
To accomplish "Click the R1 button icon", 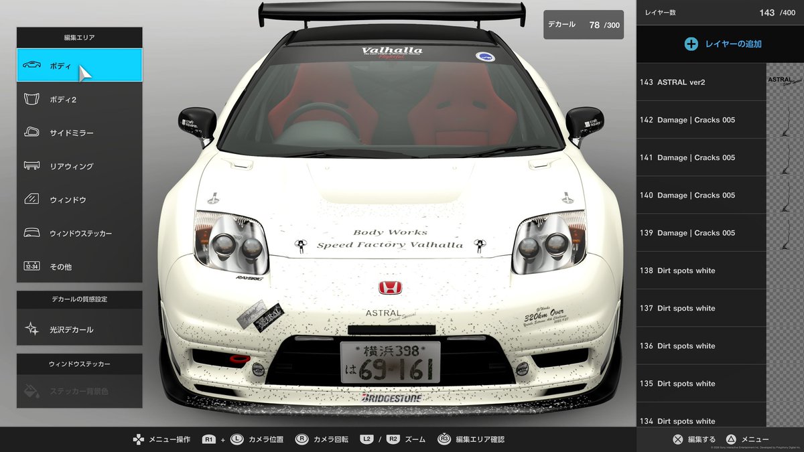I will click(209, 439).
